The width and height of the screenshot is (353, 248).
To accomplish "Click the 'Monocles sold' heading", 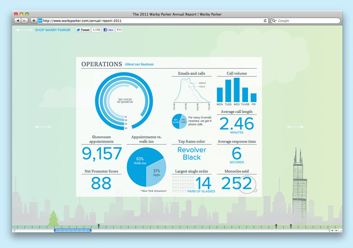I will 236,171.
